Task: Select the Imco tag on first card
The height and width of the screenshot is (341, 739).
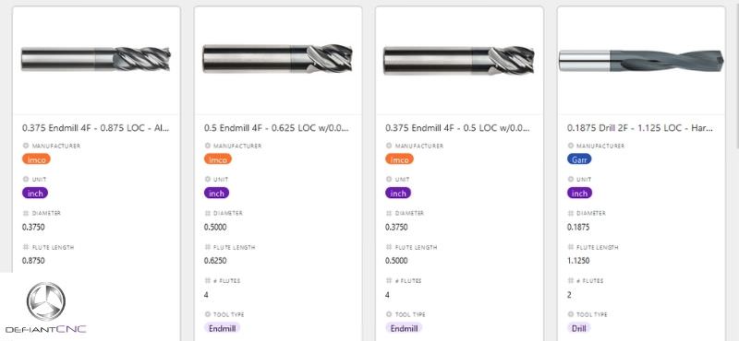Action: [x=36, y=159]
